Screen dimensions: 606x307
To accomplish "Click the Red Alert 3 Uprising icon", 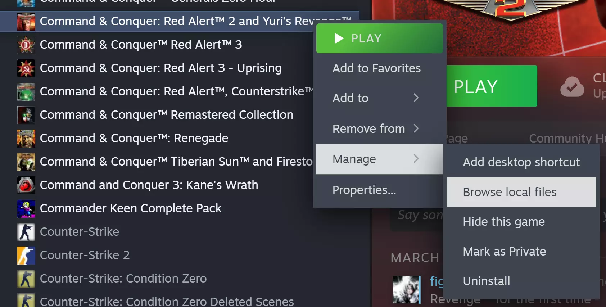I will click(x=26, y=68).
